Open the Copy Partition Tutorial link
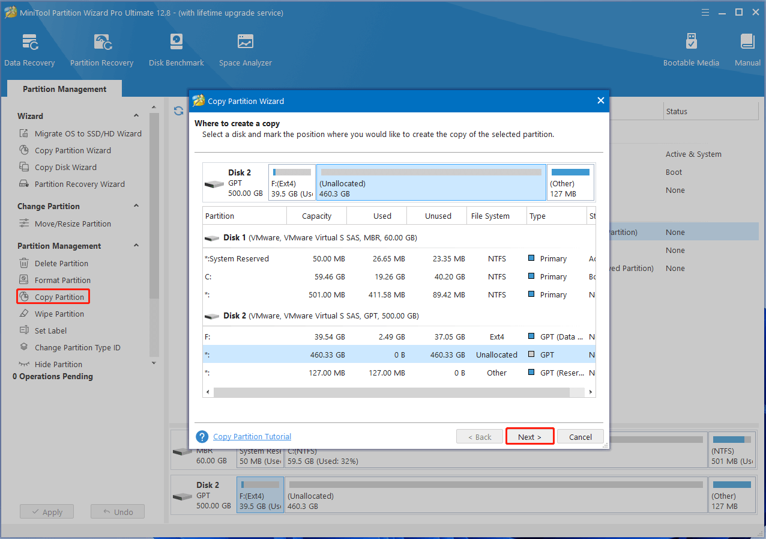Screen dimensions: 766x539 coord(252,437)
